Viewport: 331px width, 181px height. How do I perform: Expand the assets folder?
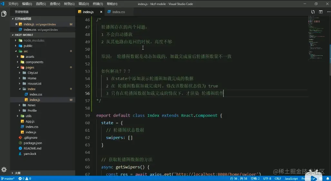pyautogui.click(x=17, y=56)
